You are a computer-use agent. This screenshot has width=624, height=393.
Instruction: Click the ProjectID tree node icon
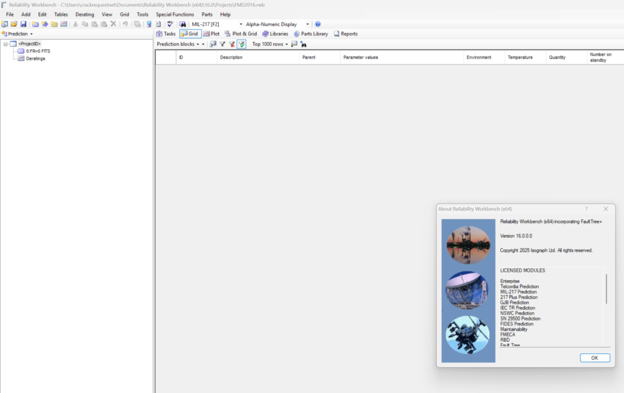[13, 44]
